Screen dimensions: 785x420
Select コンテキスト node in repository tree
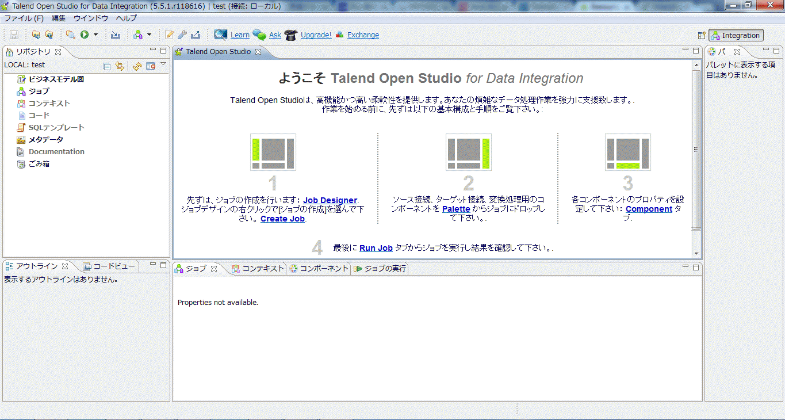click(x=49, y=103)
